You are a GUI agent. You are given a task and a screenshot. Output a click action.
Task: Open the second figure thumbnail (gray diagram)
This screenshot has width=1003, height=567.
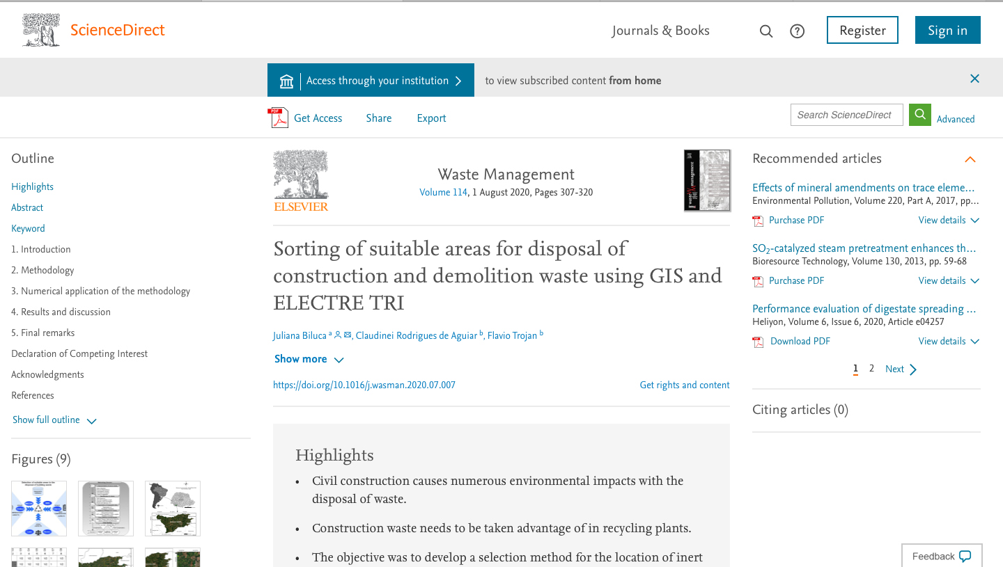click(106, 509)
